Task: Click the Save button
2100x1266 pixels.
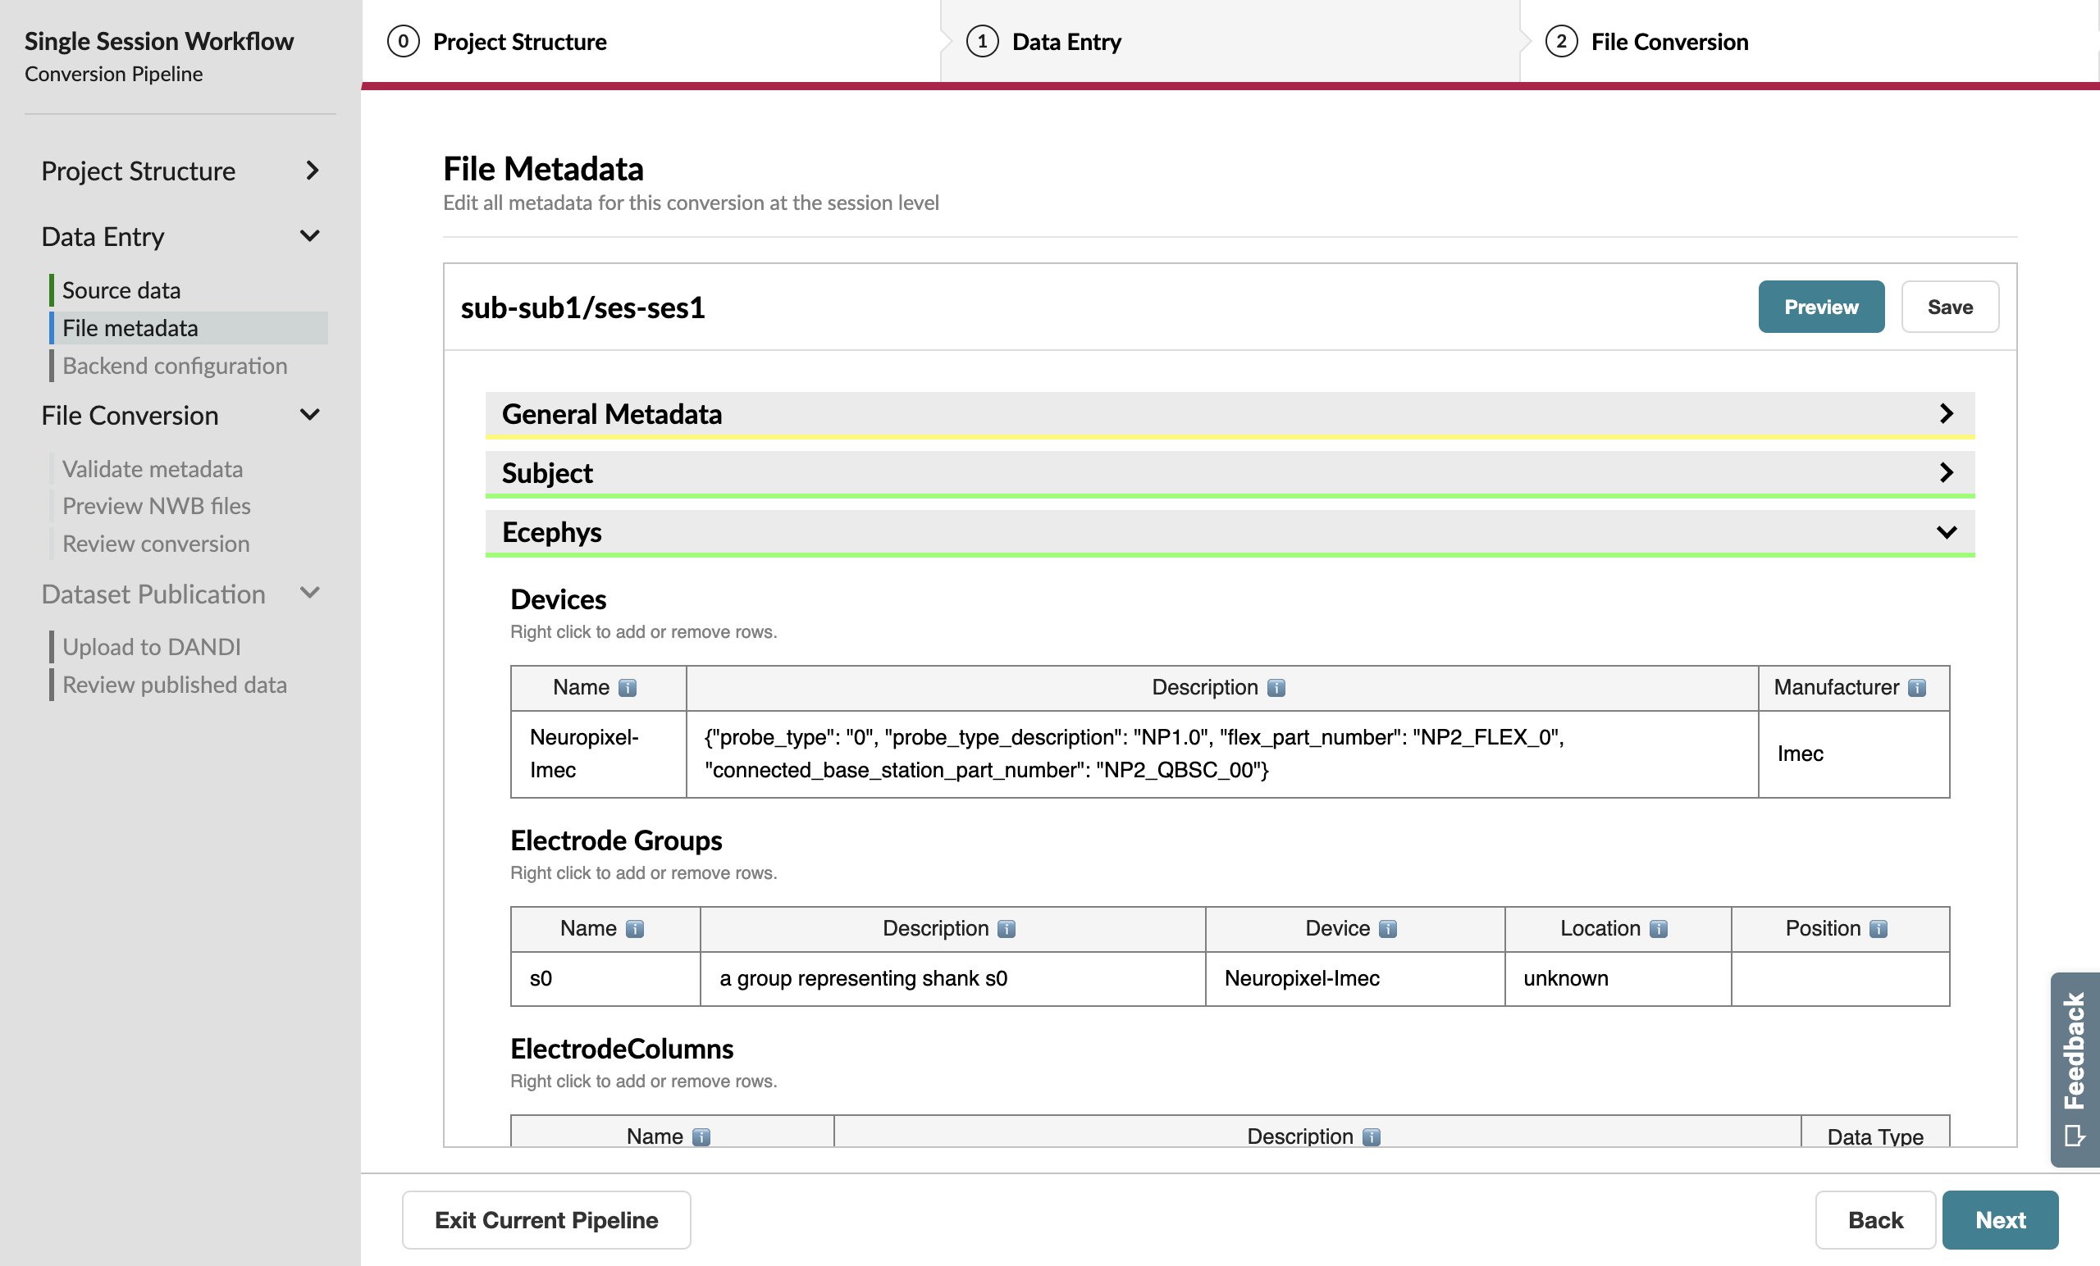Action: click(x=1950, y=307)
